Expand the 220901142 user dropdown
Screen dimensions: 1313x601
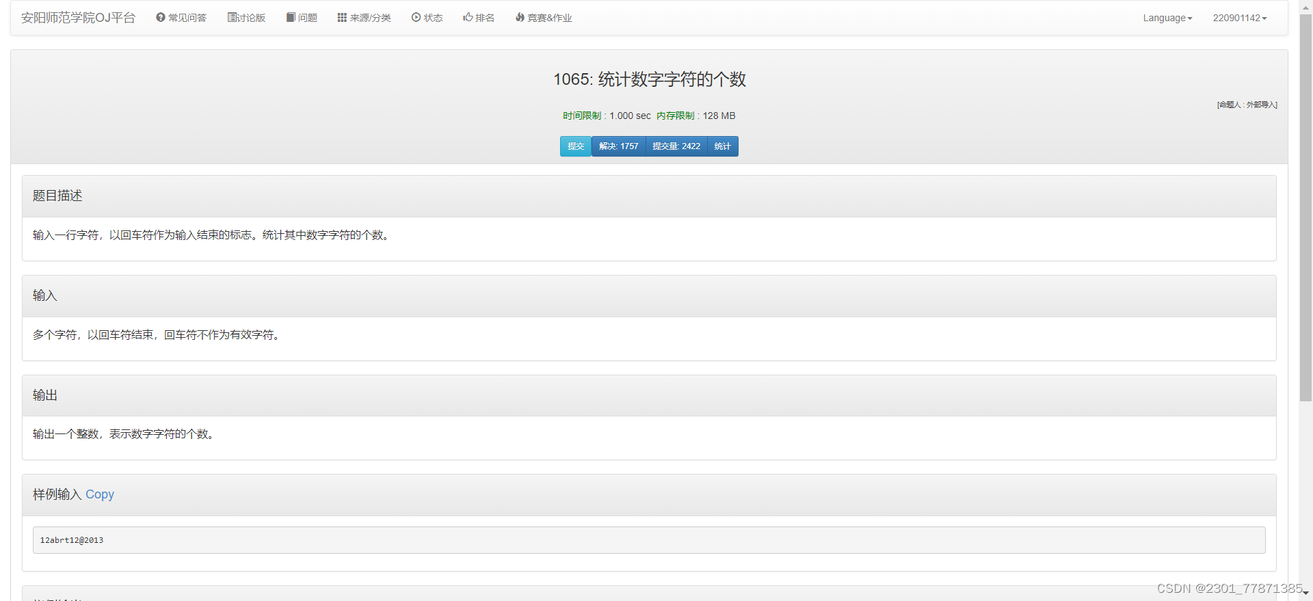click(1240, 18)
